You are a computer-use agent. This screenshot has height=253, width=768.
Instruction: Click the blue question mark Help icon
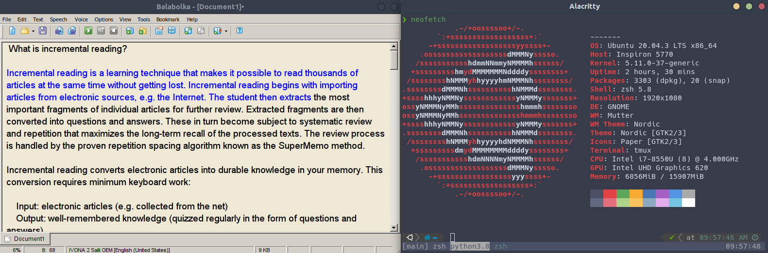point(239,31)
